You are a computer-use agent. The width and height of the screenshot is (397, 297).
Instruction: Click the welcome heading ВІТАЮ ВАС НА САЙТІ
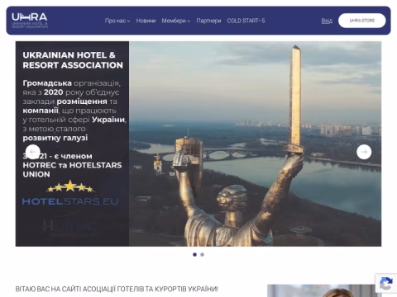point(117,289)
